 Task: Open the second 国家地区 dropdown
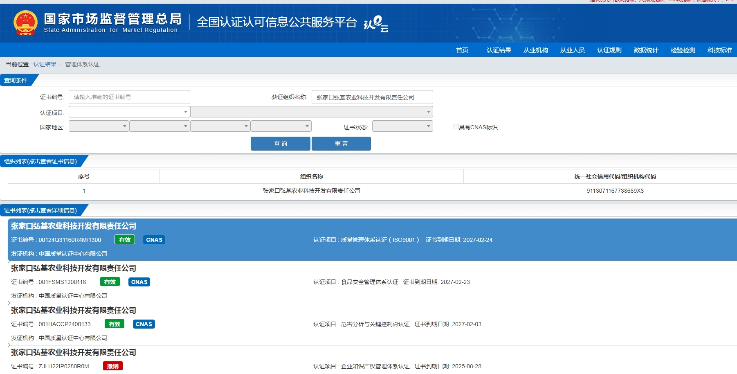(160, 126)
